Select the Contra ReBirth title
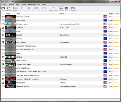121x102 pixels. [x=21, y=20]
